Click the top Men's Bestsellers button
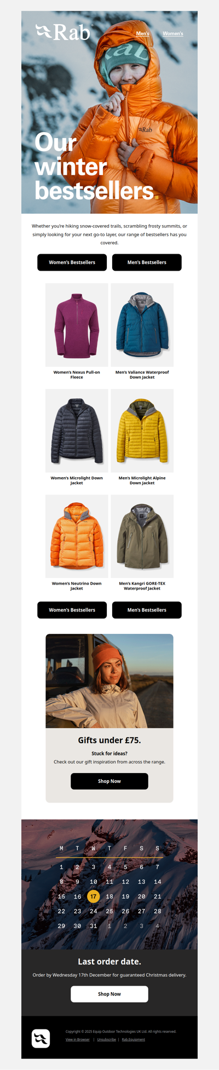This screenshot has width=219, height=1070. [x=147, y=262]
